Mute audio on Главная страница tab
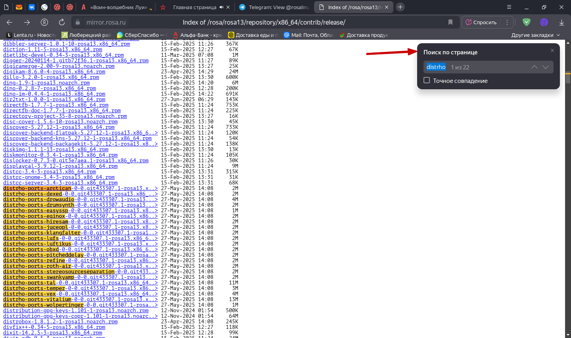 pos(221,7)
